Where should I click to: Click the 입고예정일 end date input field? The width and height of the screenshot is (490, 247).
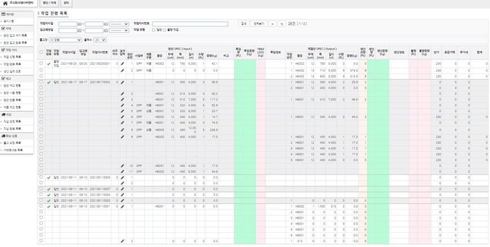pyautogui.click(x=94, y=30)
